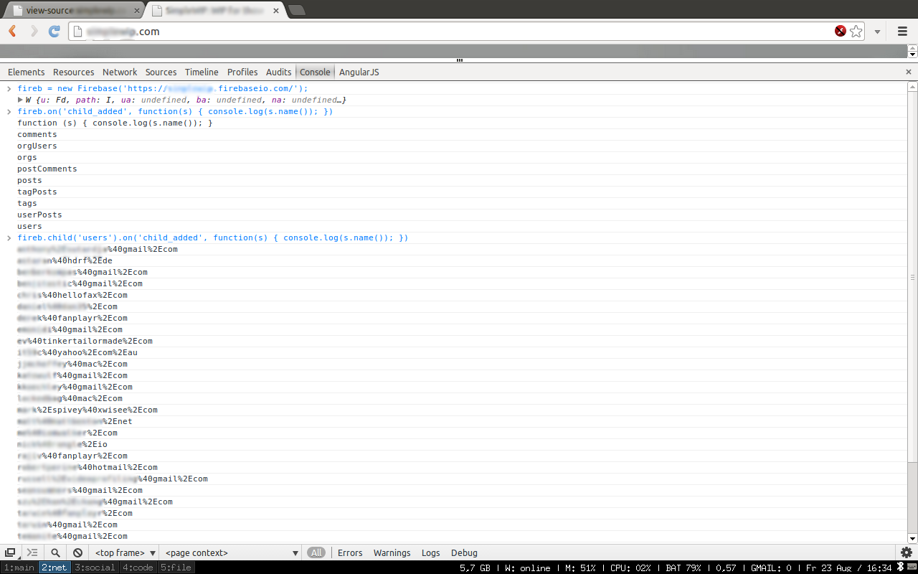
Task: Open the DevTools search magnifier
Action: (x=55, y=552)
